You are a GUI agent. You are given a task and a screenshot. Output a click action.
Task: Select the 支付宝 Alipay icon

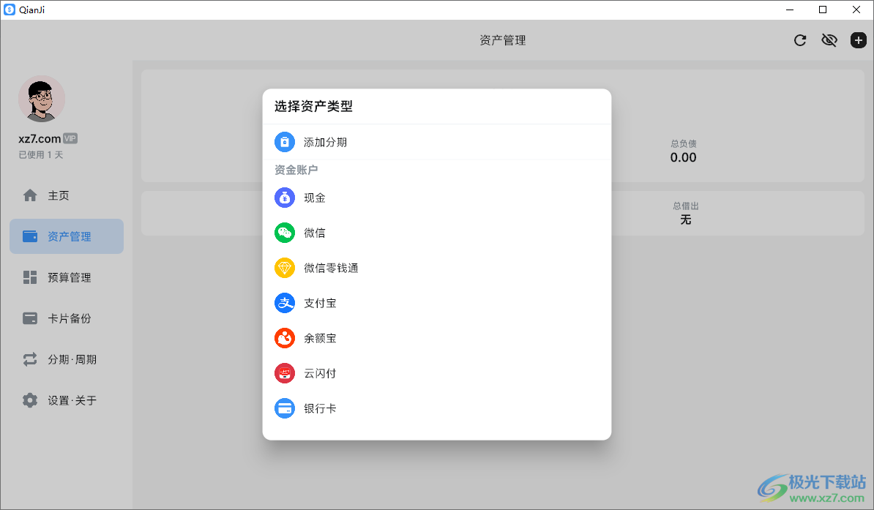[x=285, y=303]
